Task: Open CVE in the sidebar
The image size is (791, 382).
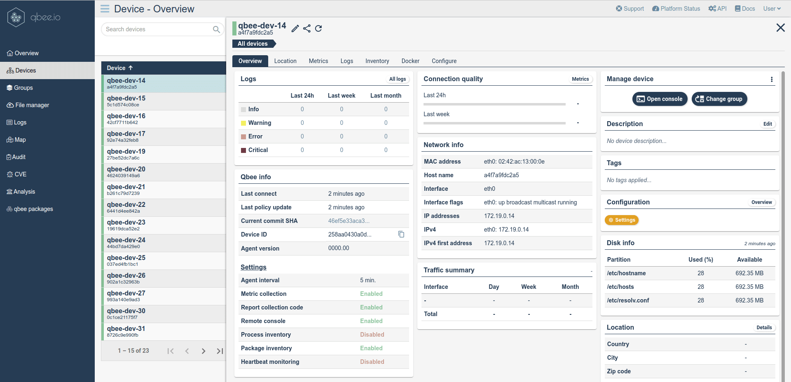Action: (x=47, y=174)
